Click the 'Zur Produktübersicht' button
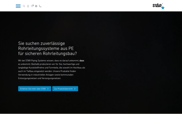182x114 pixels. 65,89
